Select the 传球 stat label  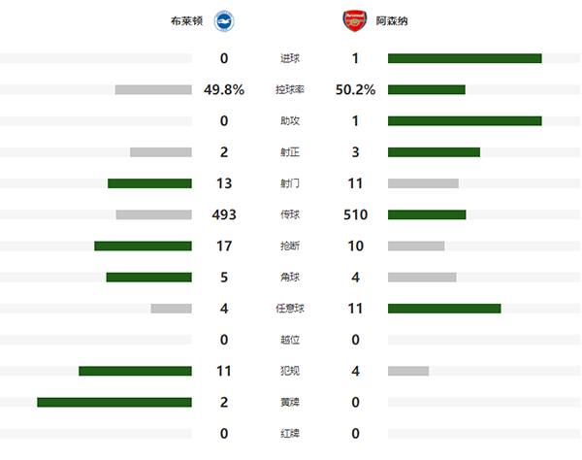coord(291,214)
